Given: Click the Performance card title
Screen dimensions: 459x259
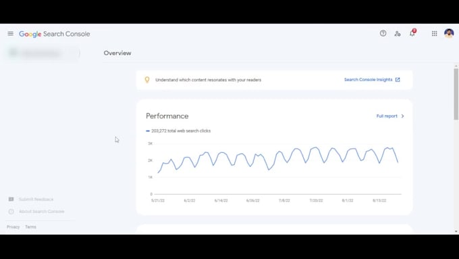Looking at the screenshot, I should (167, 116).
